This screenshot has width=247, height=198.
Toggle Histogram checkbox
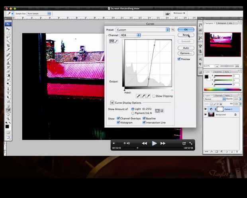click(x=118, y=123)
